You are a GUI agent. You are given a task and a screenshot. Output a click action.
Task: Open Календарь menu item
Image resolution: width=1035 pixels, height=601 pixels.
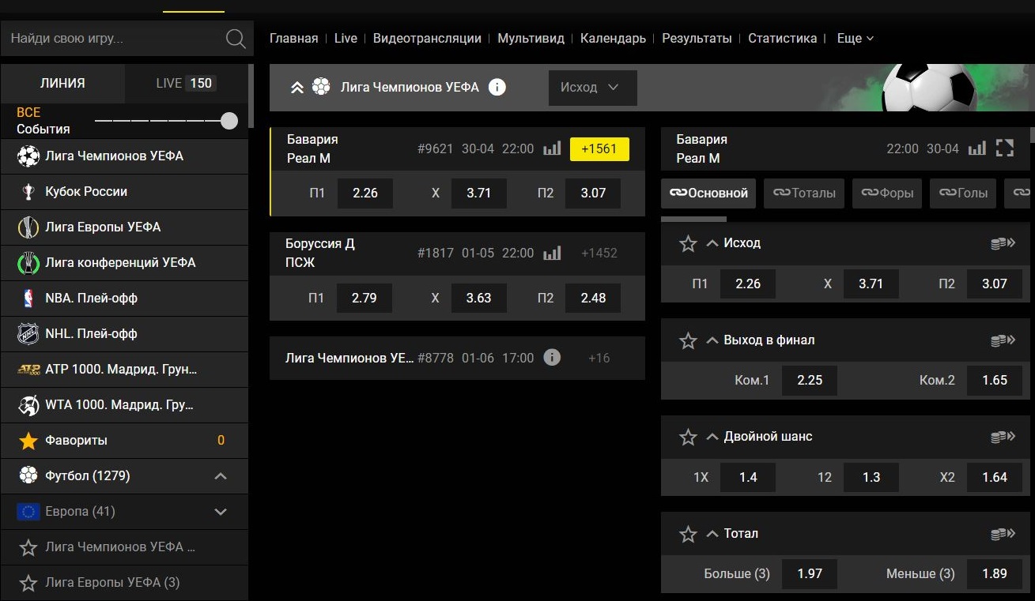tap(613, 38)
